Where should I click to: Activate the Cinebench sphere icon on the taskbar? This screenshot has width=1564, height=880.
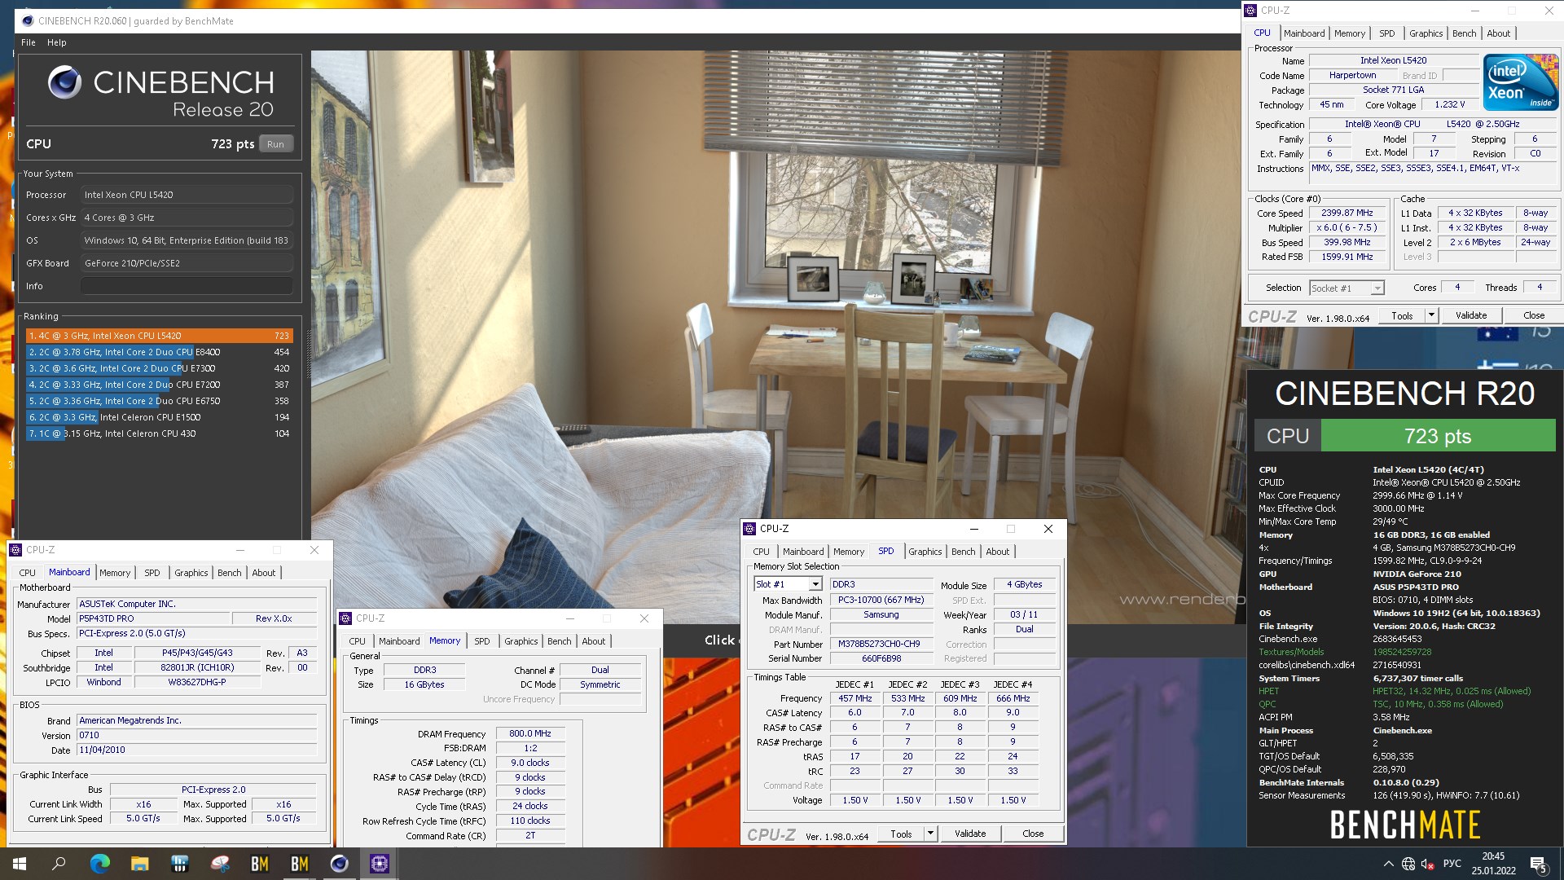340,864
